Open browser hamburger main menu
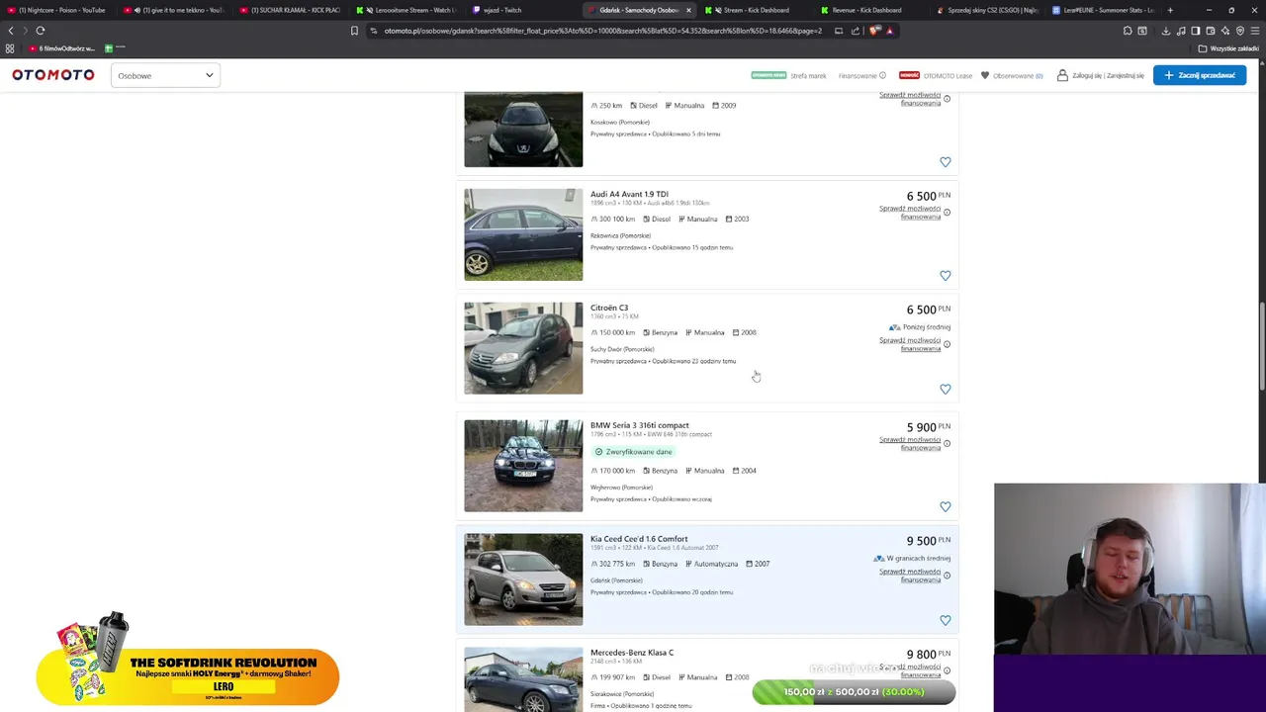This screenshot has height=712, width=1266. (1255, 31)
